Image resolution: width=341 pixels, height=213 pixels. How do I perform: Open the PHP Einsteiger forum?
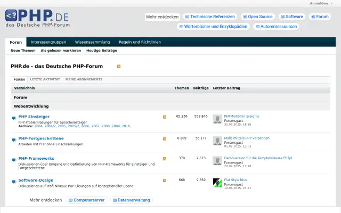34,117
